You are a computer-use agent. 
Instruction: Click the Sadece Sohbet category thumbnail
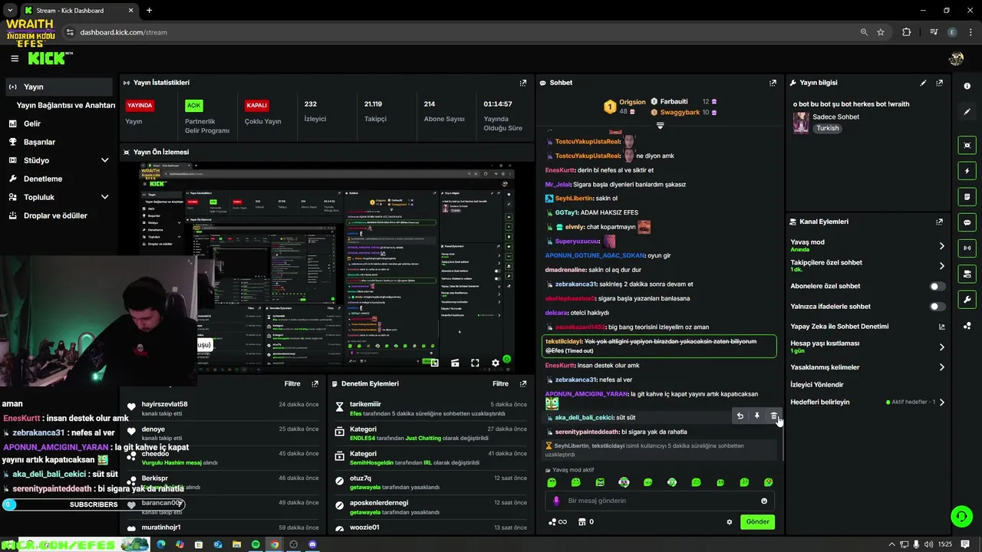(x=801, y=123)
